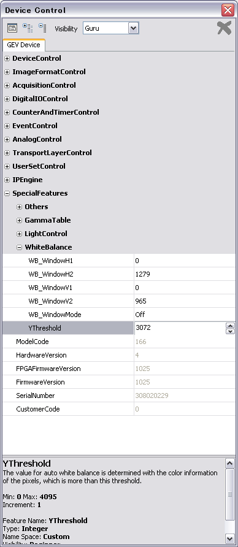
Task: Select the WB_WindowMode row value Off
Action: tap(185, 315)
